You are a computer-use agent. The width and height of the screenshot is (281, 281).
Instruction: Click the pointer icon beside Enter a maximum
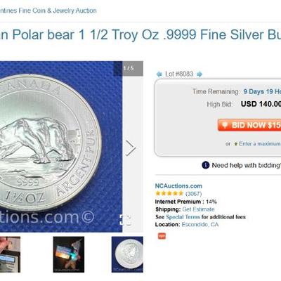[236, 144]
